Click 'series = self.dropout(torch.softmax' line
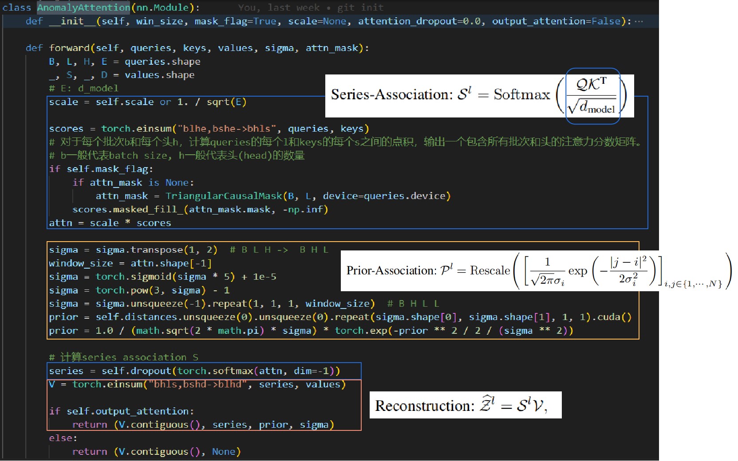The image size is (738, 461). pos(194,371)
